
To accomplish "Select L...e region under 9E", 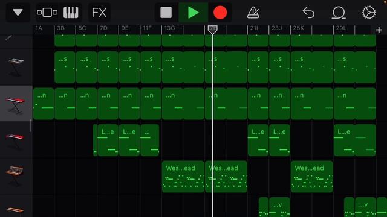I will [129, 140].
